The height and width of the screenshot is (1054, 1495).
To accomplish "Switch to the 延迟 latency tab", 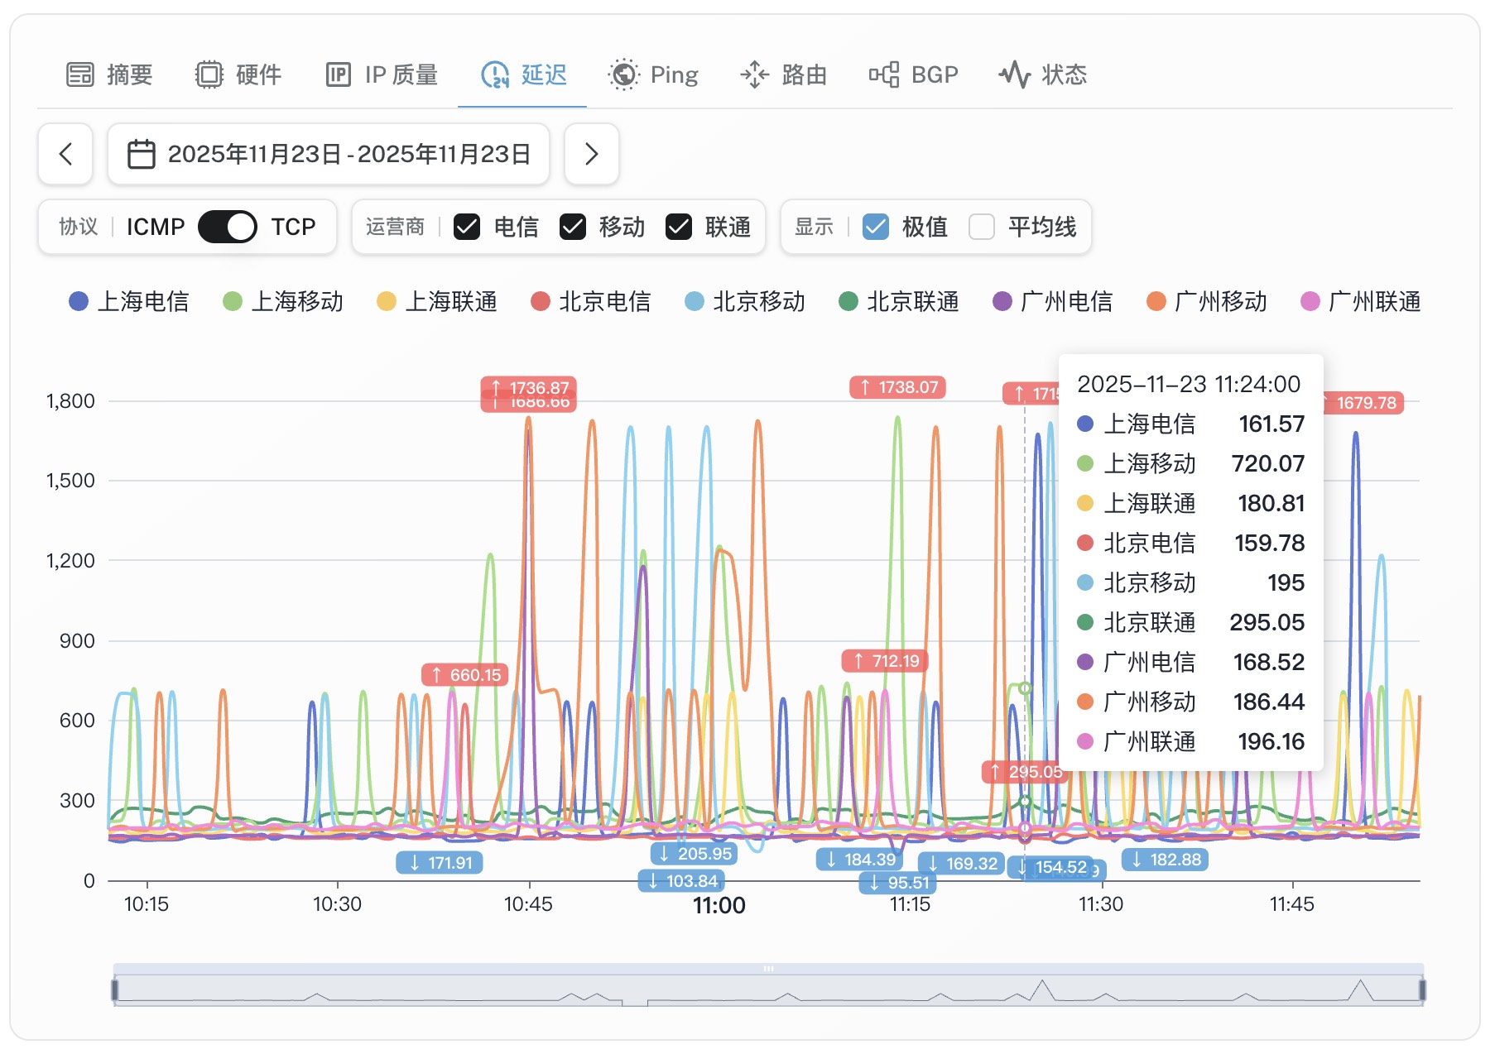I will pos(523,74).
